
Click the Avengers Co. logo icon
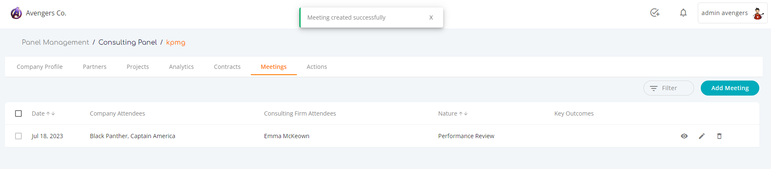coord(16,13)
